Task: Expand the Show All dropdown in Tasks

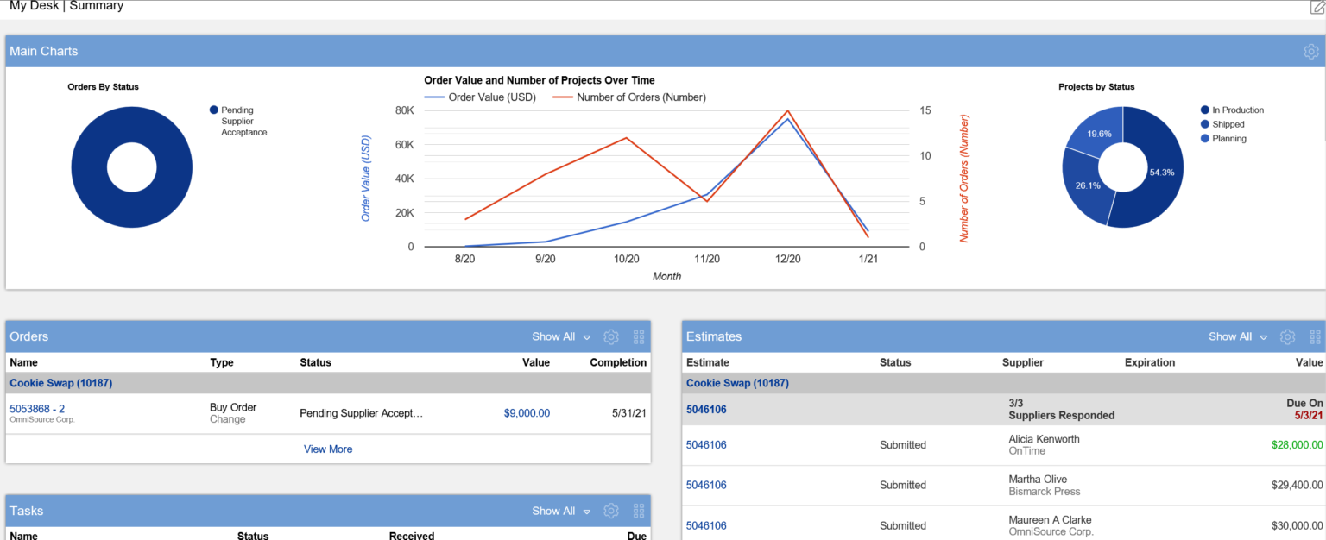Action: [x=561, y=512]
